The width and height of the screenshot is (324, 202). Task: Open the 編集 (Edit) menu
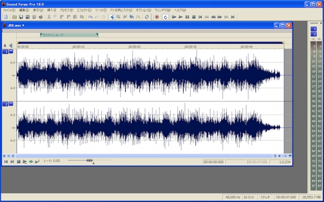pos(24,10)
